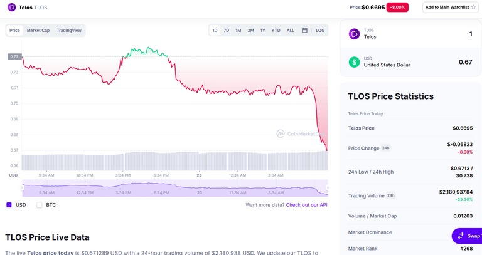Viewport: 482px width, 255px height.
Task: Click the Swap button icon
Action: coord(461,236)
